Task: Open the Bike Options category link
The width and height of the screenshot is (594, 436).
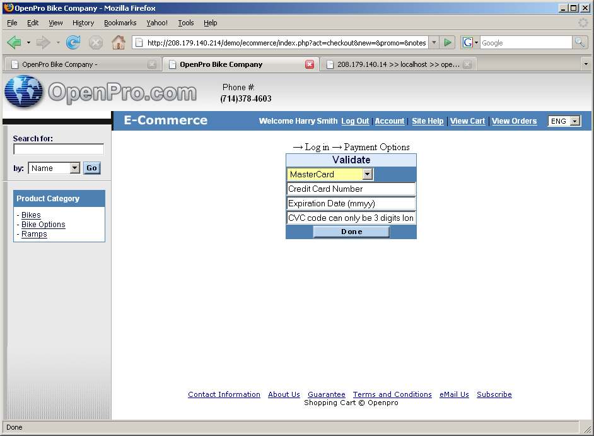Action: pos(43,225)
